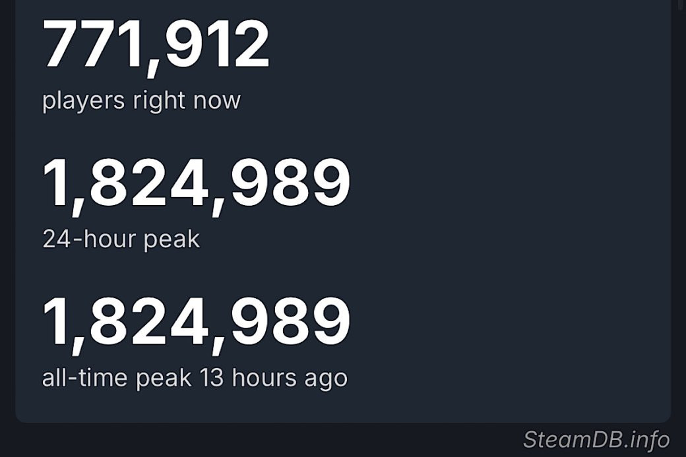Click the number above "all-time peak"
Image resolution: width=686 pixels, height=457 pixels.
coord(196,322)
